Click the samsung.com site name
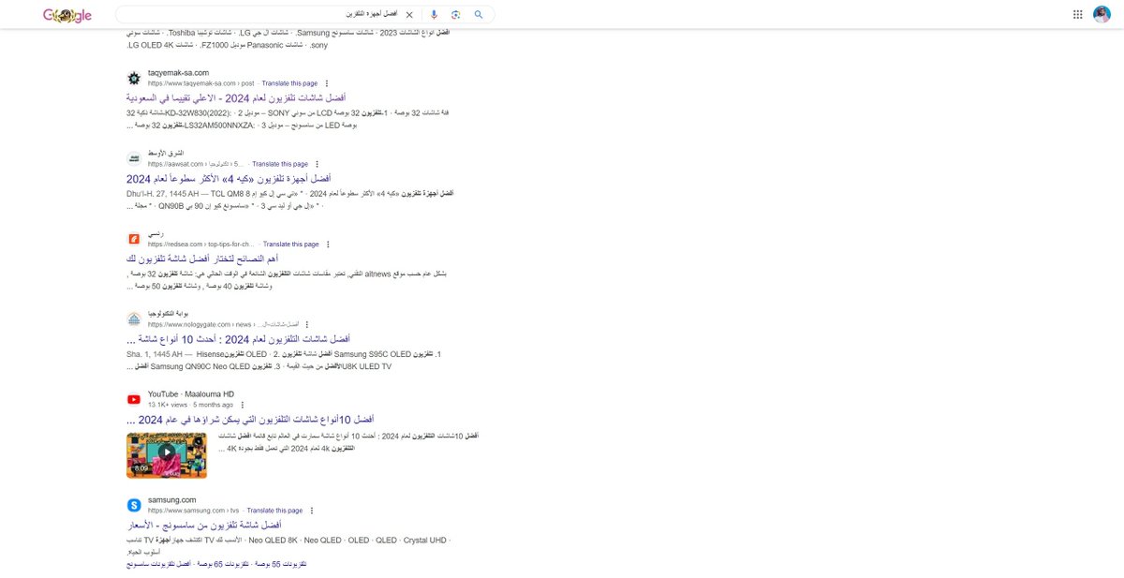This screenshot has height=578, width=1124. (172, 500)
